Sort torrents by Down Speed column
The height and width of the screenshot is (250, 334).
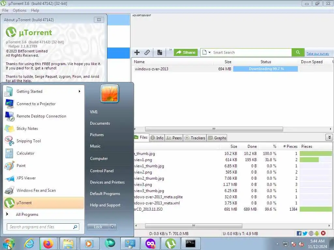(311, 62)
